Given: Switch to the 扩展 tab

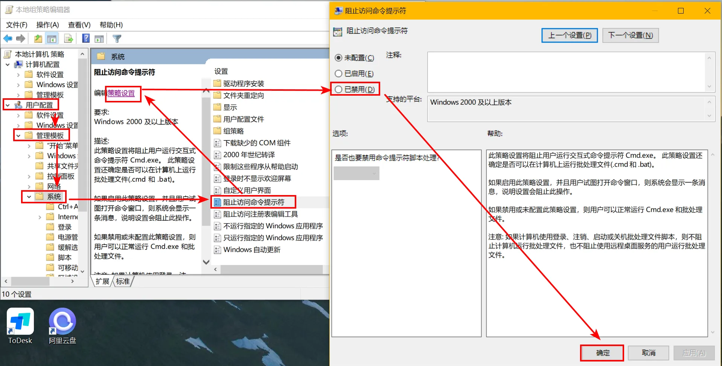Looking at the screenshot, I should pyautogui.click(x=102, y=281).
